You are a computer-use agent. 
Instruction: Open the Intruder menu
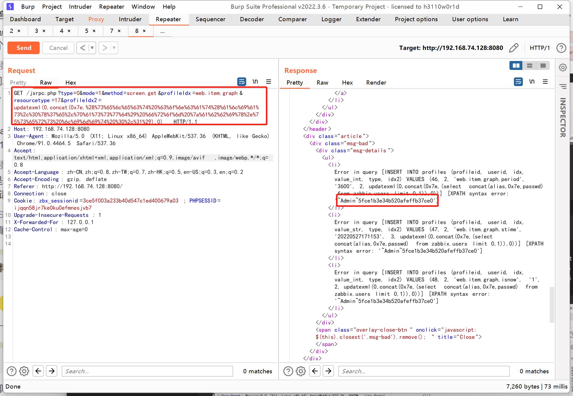80,7
